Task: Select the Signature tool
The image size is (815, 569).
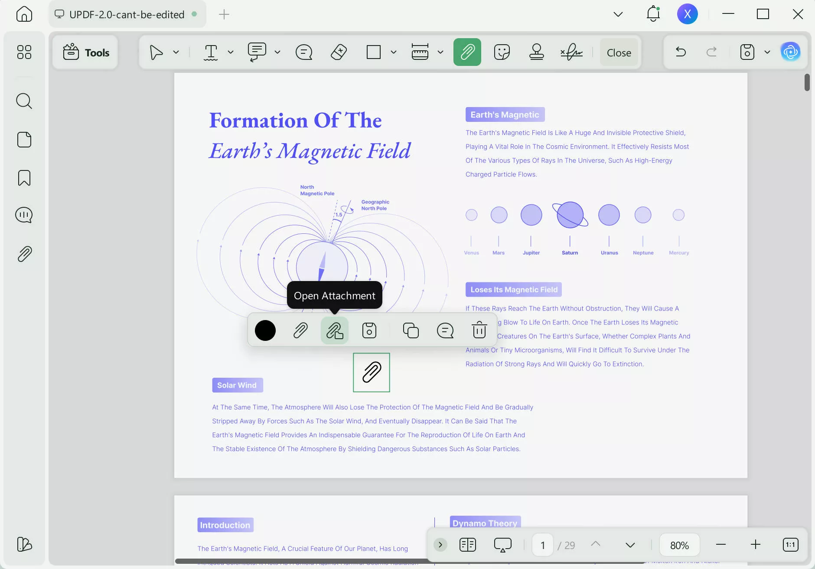Action: click(571, 52)
